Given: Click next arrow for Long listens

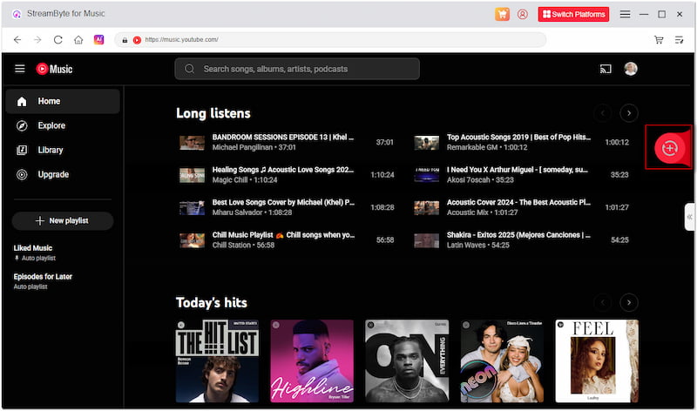Looking at the screenshot, I should pos(628,113).
